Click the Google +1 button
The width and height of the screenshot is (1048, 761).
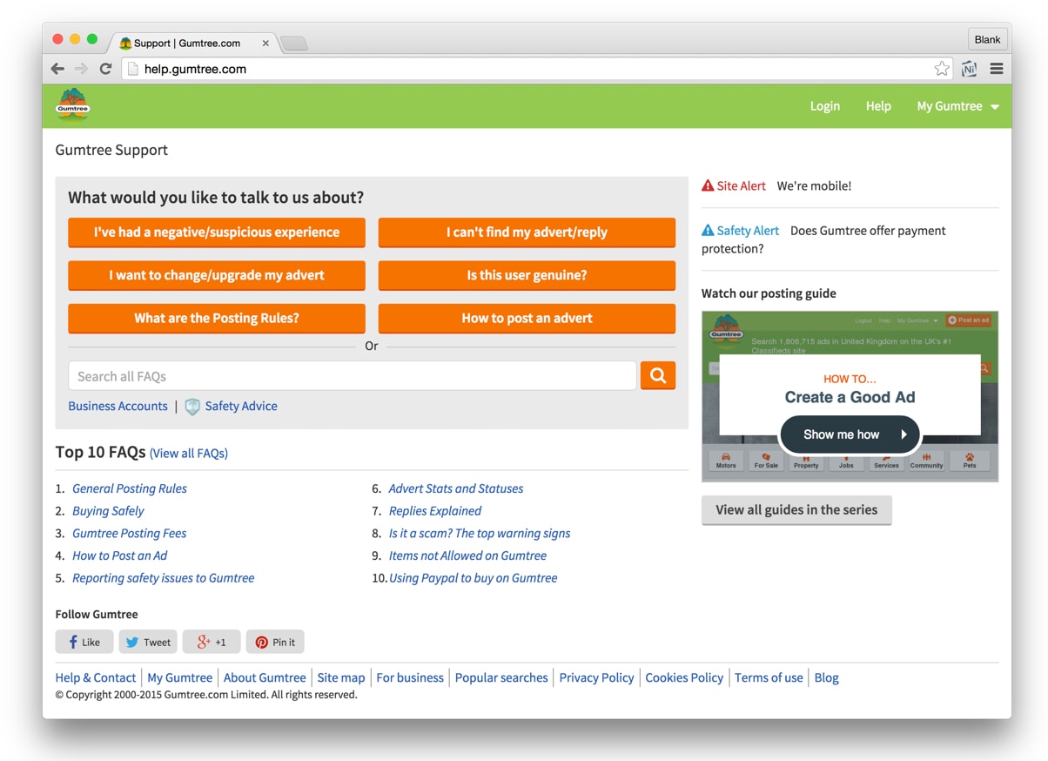[x=212, y=642]
